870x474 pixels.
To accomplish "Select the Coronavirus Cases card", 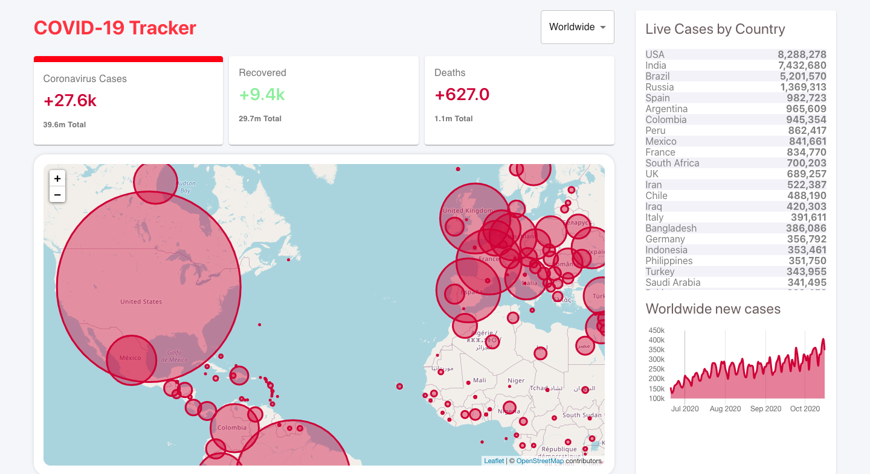I will [128, 101].
